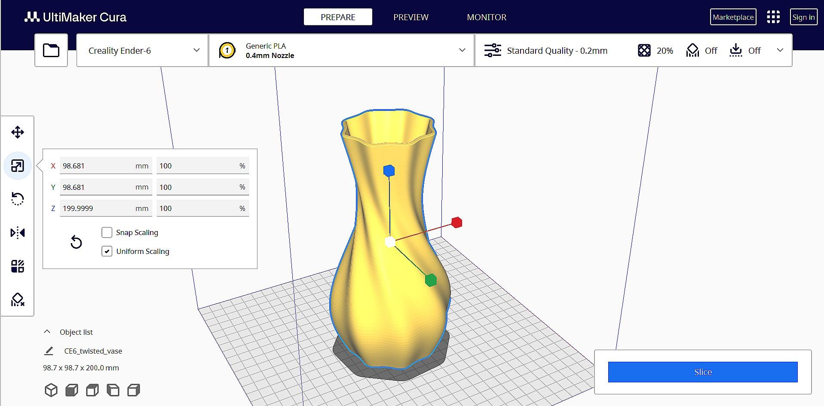Switch to MONITOR stage
The width and height of the screenshot is (824, 406).
487,17
